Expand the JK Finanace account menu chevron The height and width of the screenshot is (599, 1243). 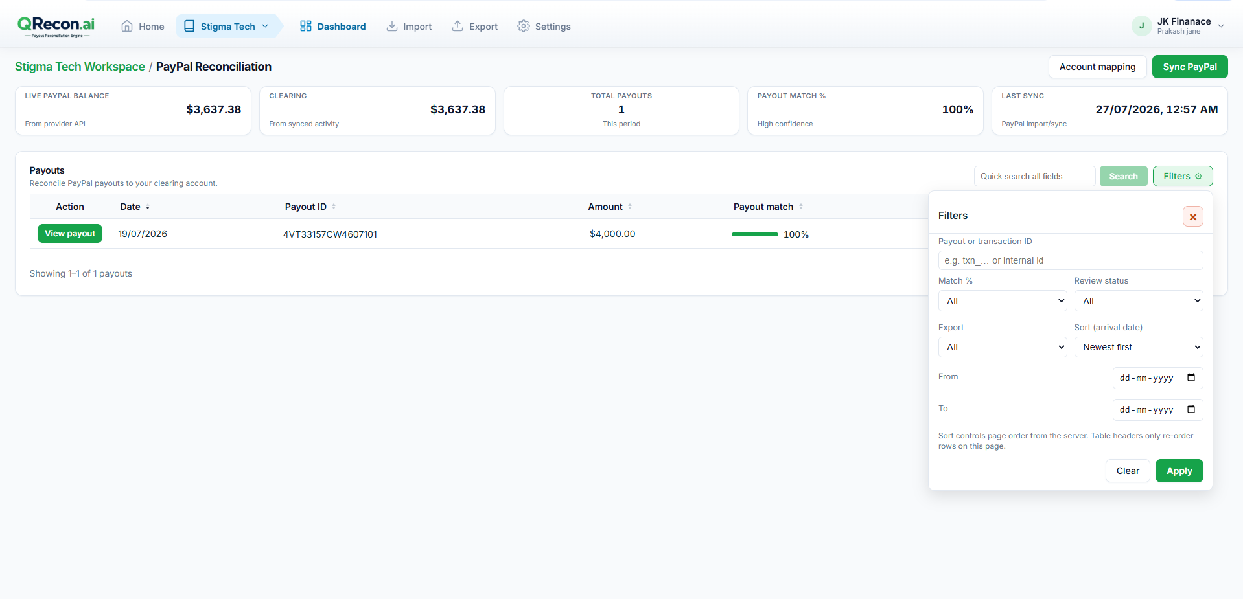tap(1221, 27)
